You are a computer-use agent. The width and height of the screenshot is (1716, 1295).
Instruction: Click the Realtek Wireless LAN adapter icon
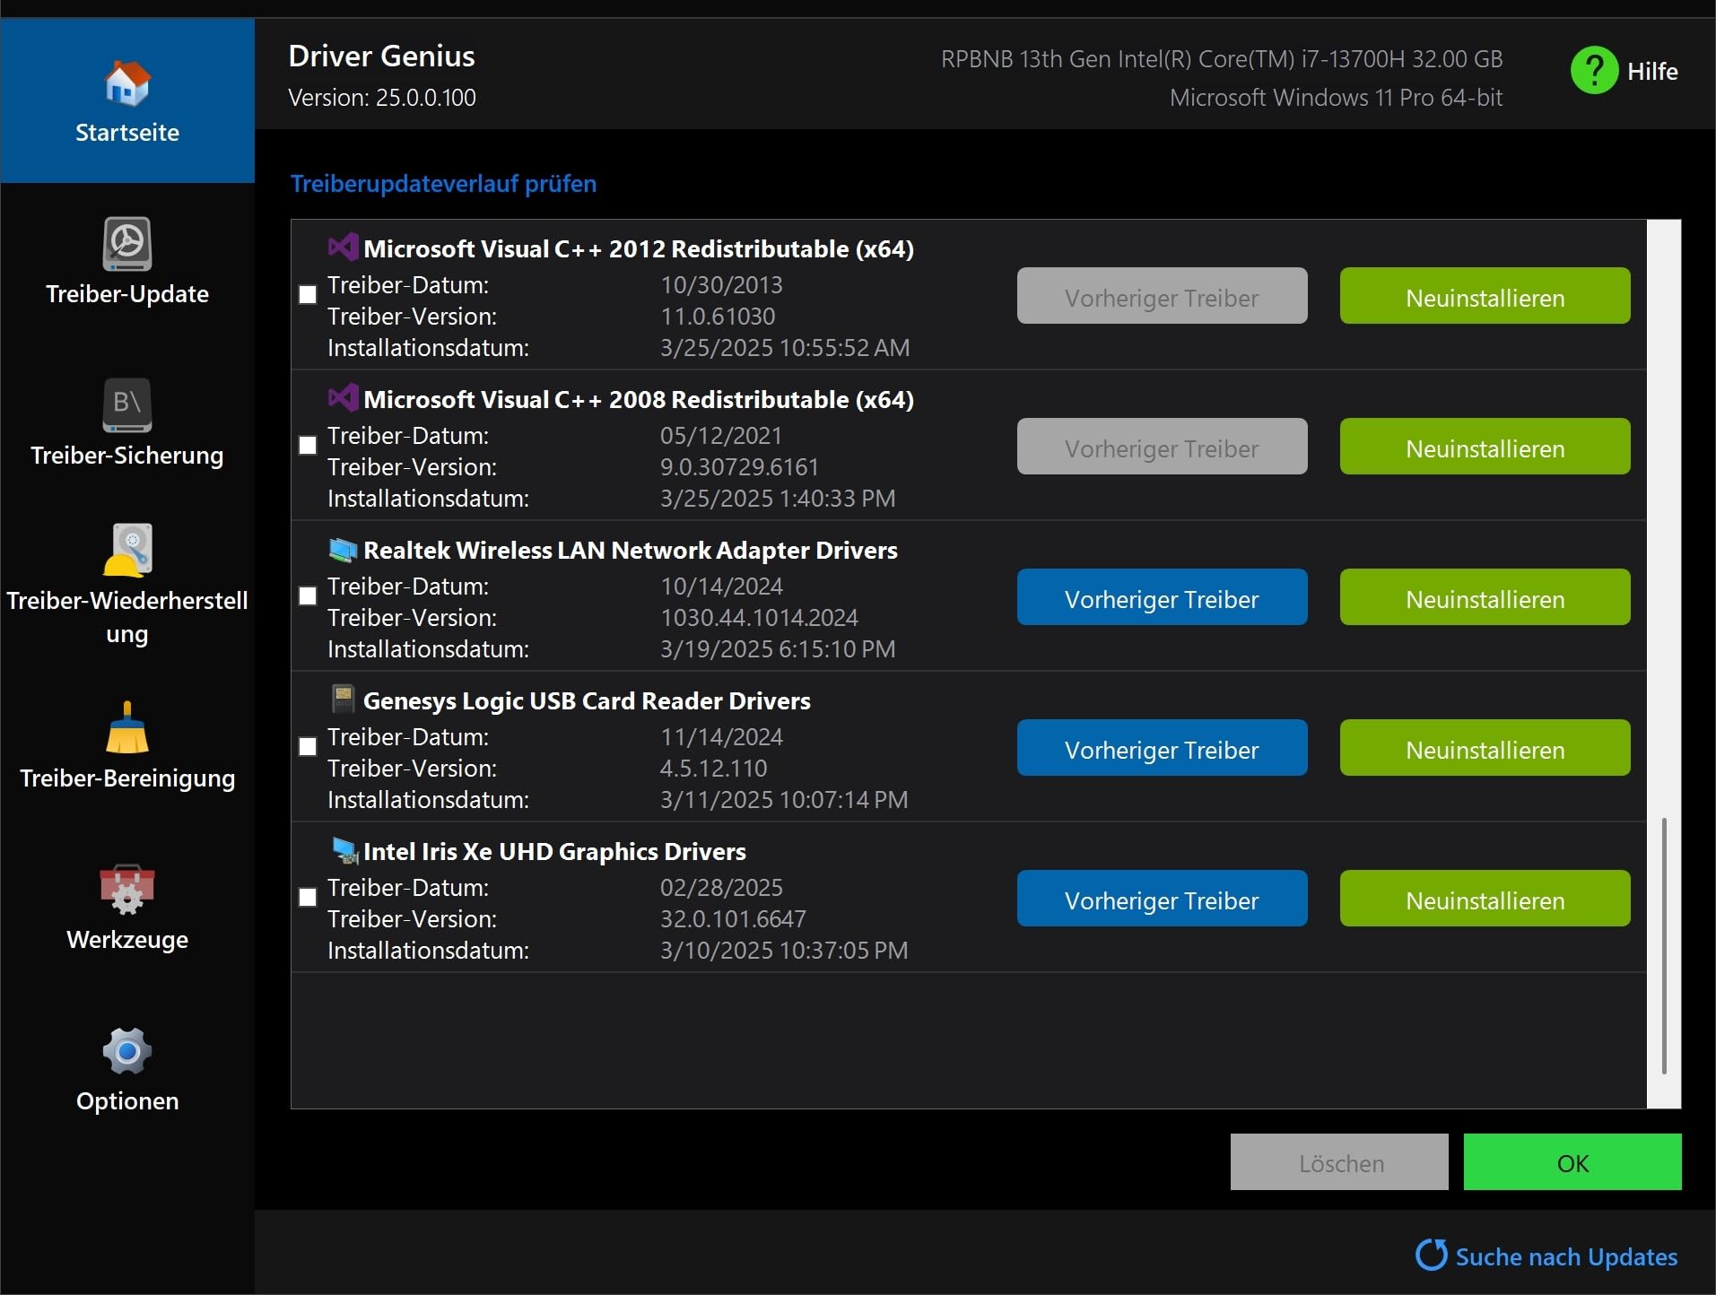[x=343, y=549]
